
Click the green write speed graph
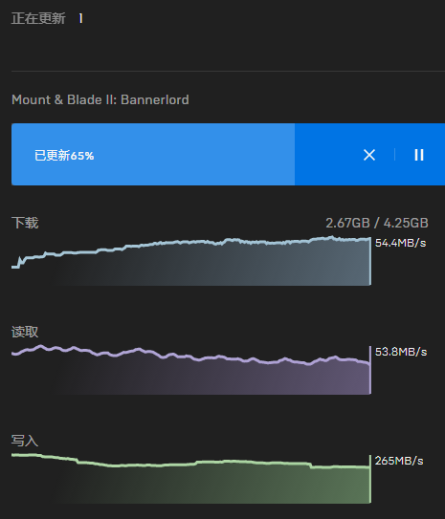click(191, 479)
